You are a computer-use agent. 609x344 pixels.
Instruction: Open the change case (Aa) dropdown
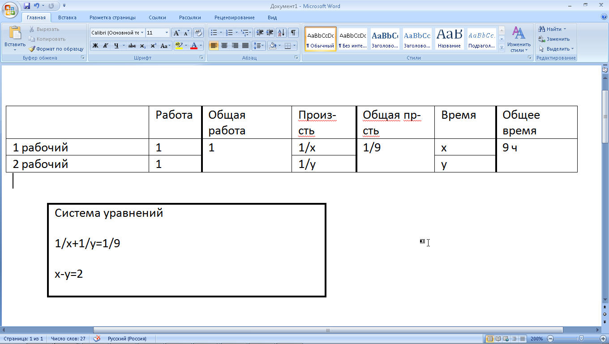click(165, 46)
